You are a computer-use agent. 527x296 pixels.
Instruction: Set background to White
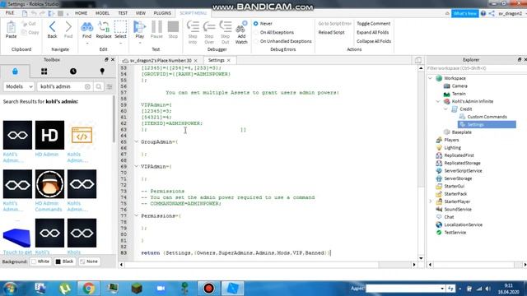pyautogui.click(x=40, y=261)
